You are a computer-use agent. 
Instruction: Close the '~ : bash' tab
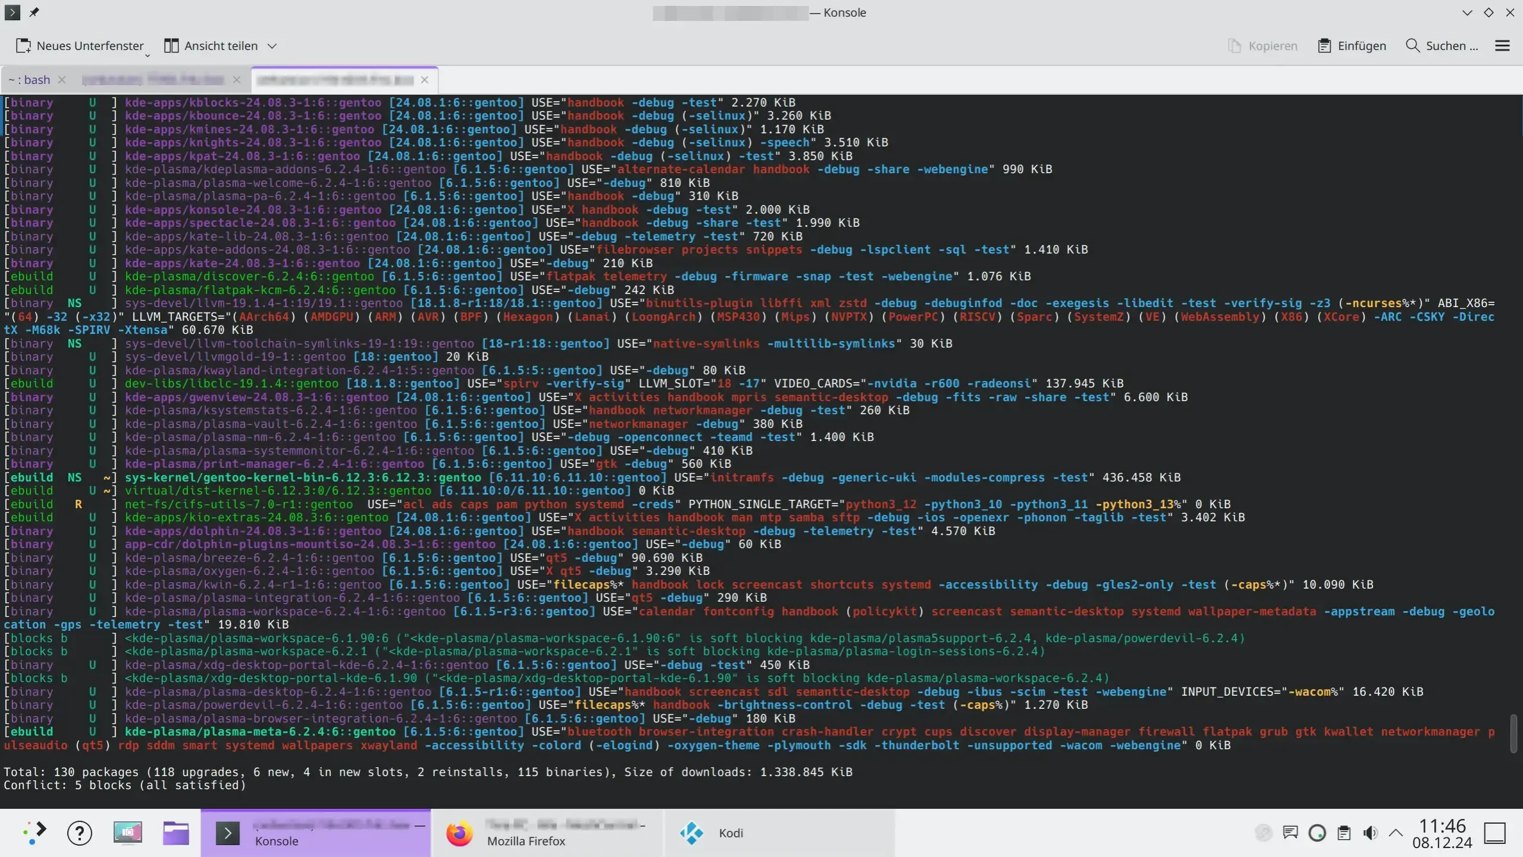pos(62,80)
